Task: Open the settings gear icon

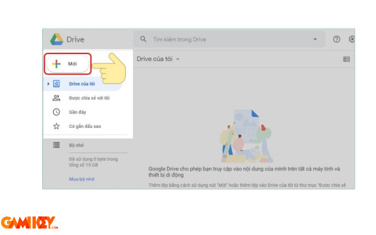Action: [352, 39]
